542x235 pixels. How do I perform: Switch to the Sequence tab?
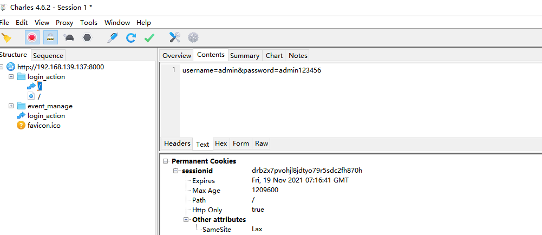coord(48,56)
